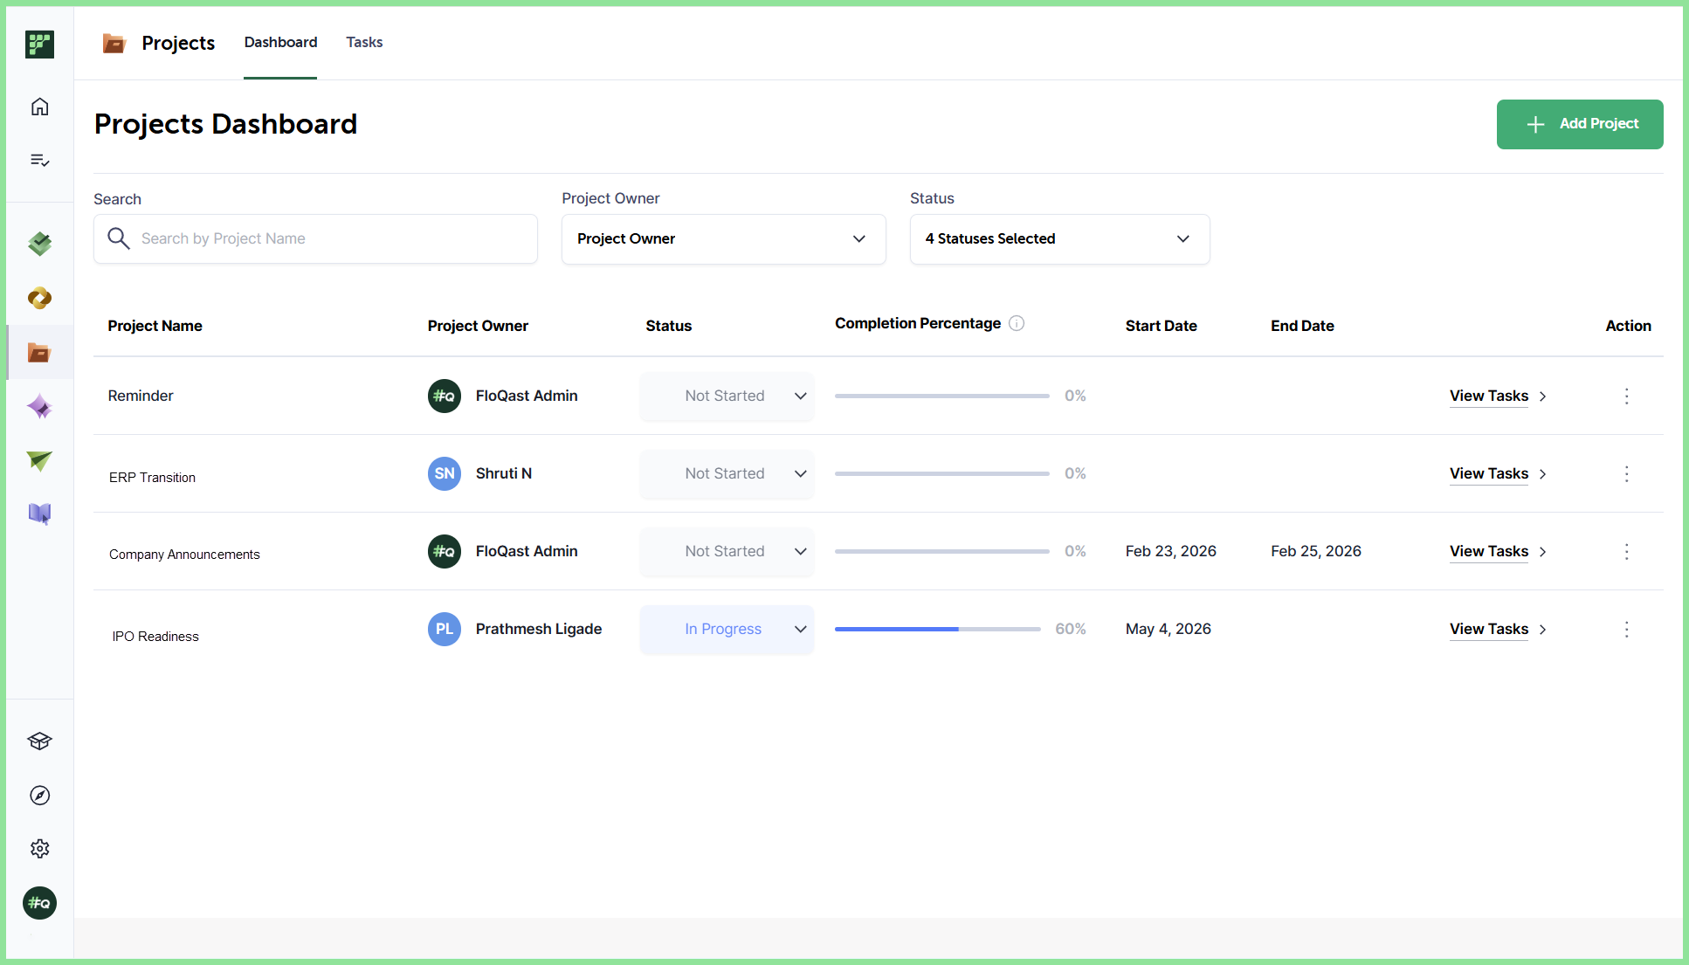This screenshot has height=965, width=1689.
Task: Open the Project Owner filter dropdown
Action: tap(723, 238)
